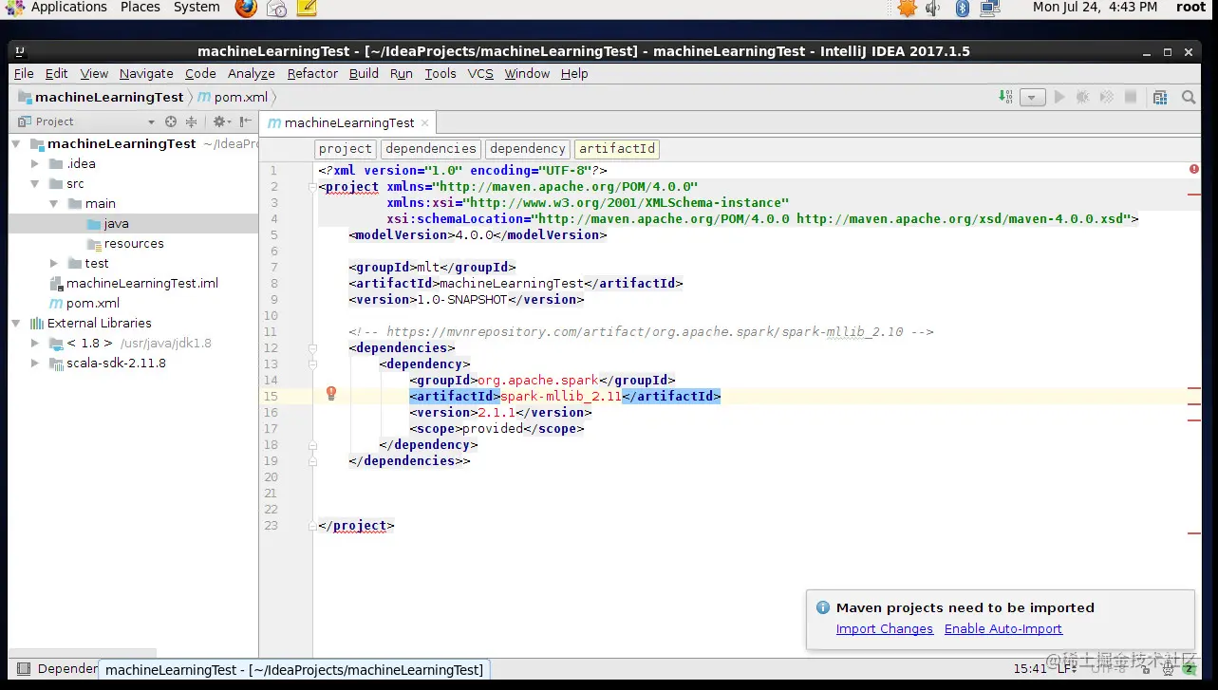Open the run configuration dropdown
This screenshot has width=1218, height=690.
tap(1033, 97)
